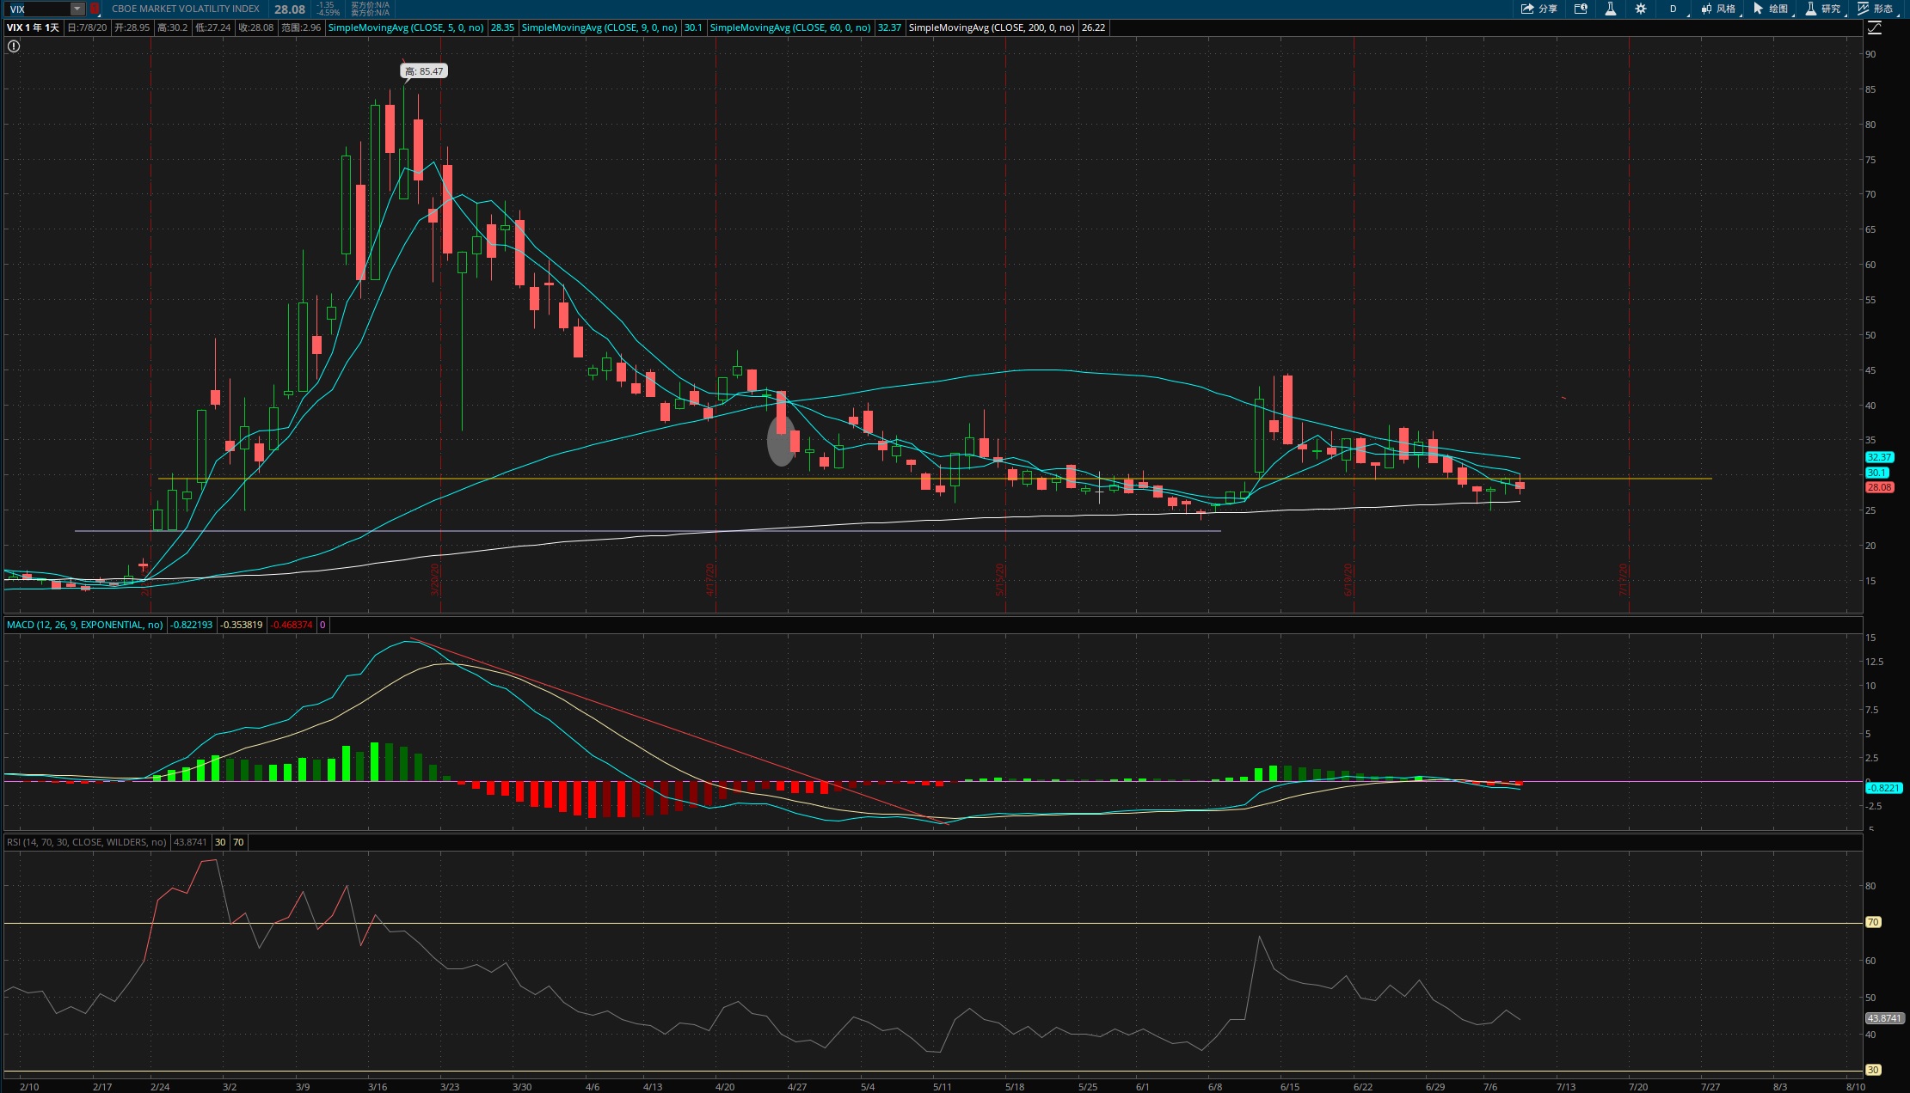Click the 30.1 price axis bubble

click(1876, 473)
